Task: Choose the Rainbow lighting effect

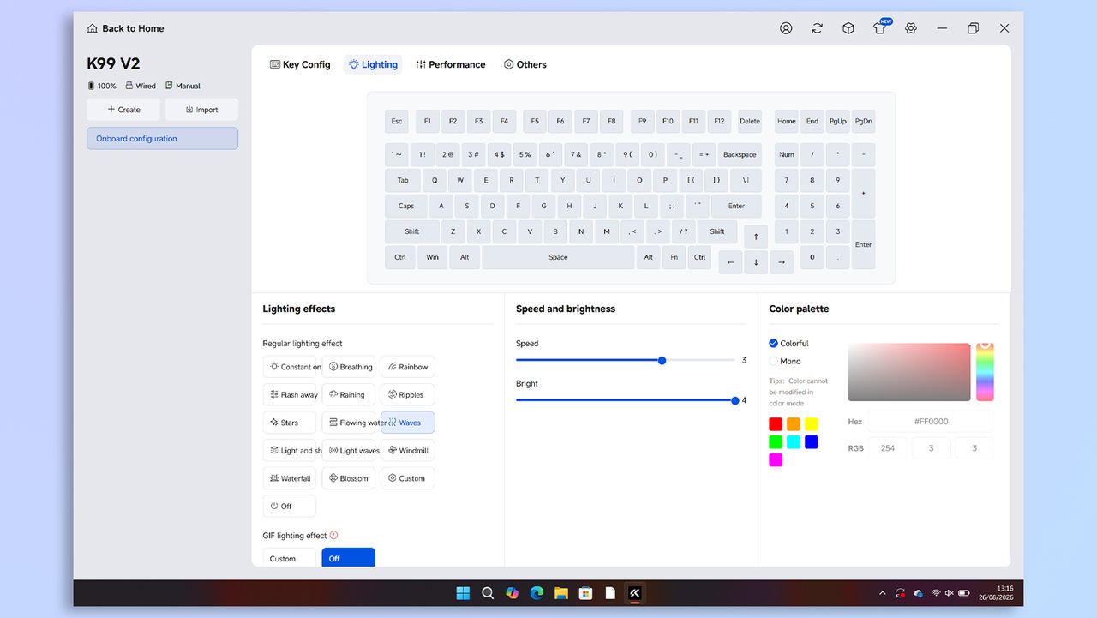Action: pos(408,367)
